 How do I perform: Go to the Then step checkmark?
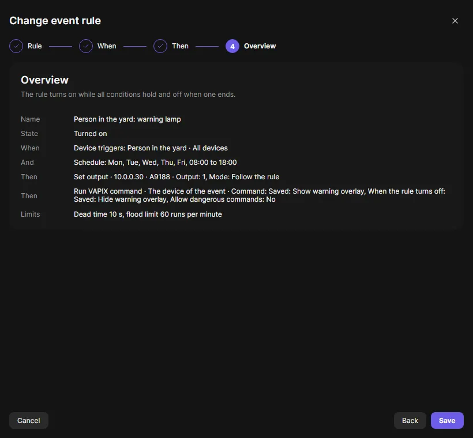[160, 46]
